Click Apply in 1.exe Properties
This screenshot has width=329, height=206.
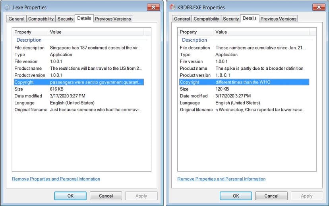[141, 196]
